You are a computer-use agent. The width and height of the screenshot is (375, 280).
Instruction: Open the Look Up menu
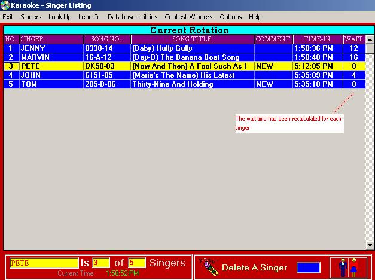[x=60, y=17]
